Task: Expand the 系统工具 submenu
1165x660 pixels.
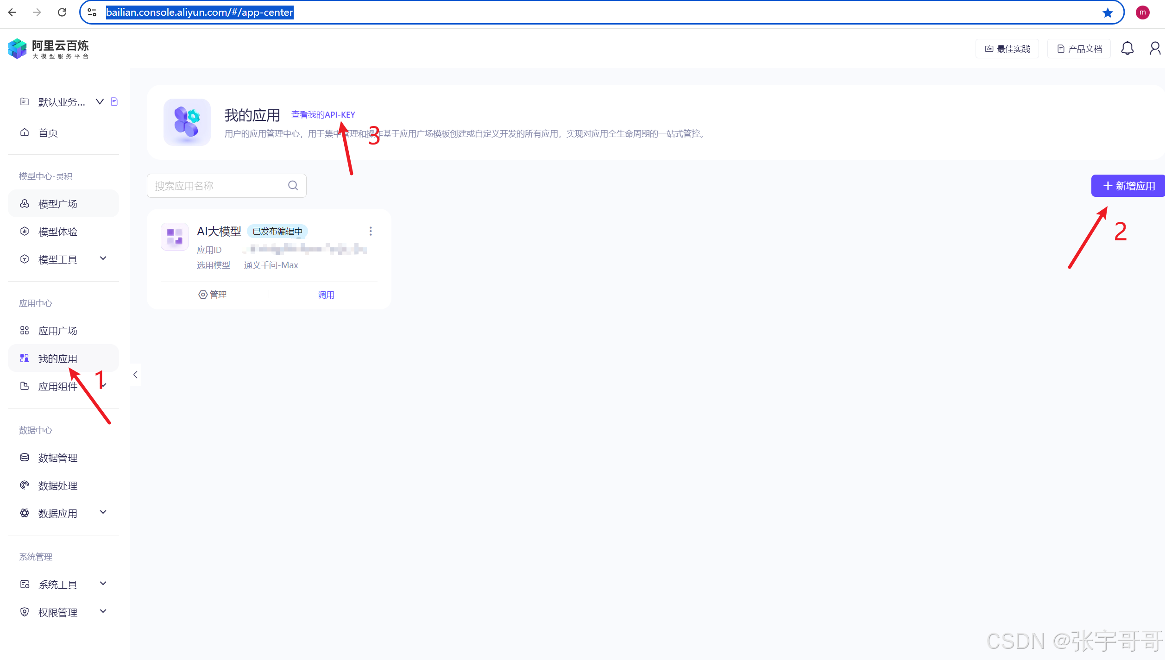Action: [x=103, y=584]
